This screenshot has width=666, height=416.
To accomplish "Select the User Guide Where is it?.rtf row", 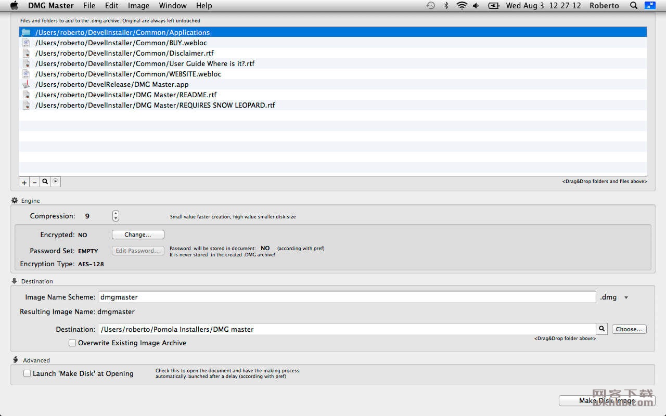I will 333,63.
